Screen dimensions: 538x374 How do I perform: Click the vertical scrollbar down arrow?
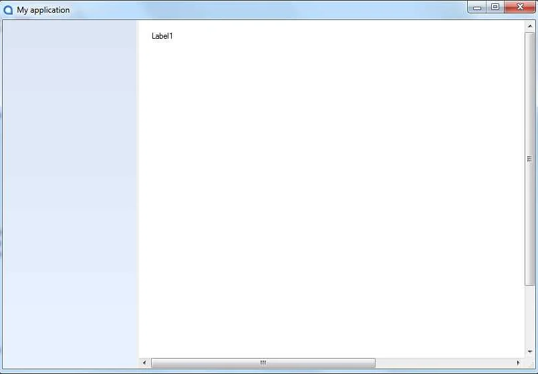[x=530, y=351]
